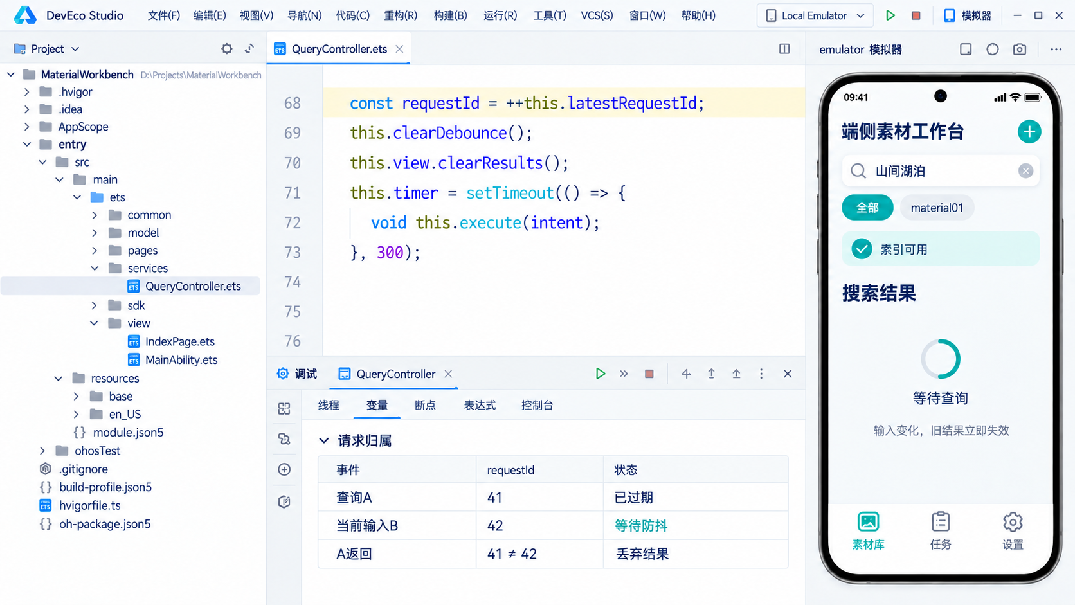Switch to 线程 tab
Screen dimensions: 1075x605
coord(329,405)
